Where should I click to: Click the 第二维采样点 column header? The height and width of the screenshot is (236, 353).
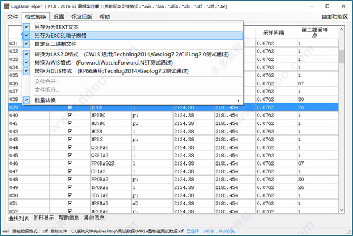coord(318,32)
